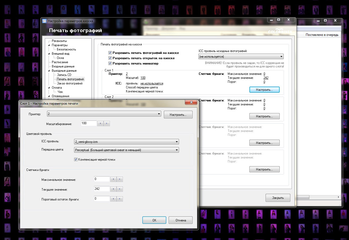This screenshot has width=349, height=240.
Task: Open the Принтер dropdown in slot dialog
Action: point(159,114)
